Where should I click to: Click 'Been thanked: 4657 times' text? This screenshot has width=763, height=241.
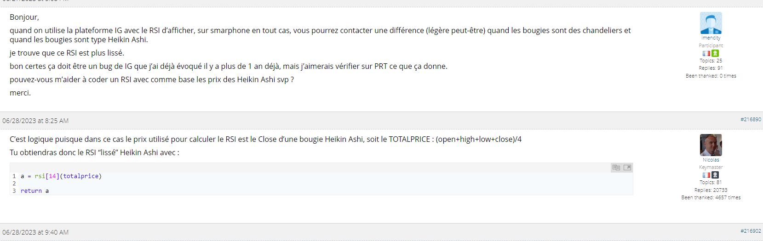pos(711,197)
